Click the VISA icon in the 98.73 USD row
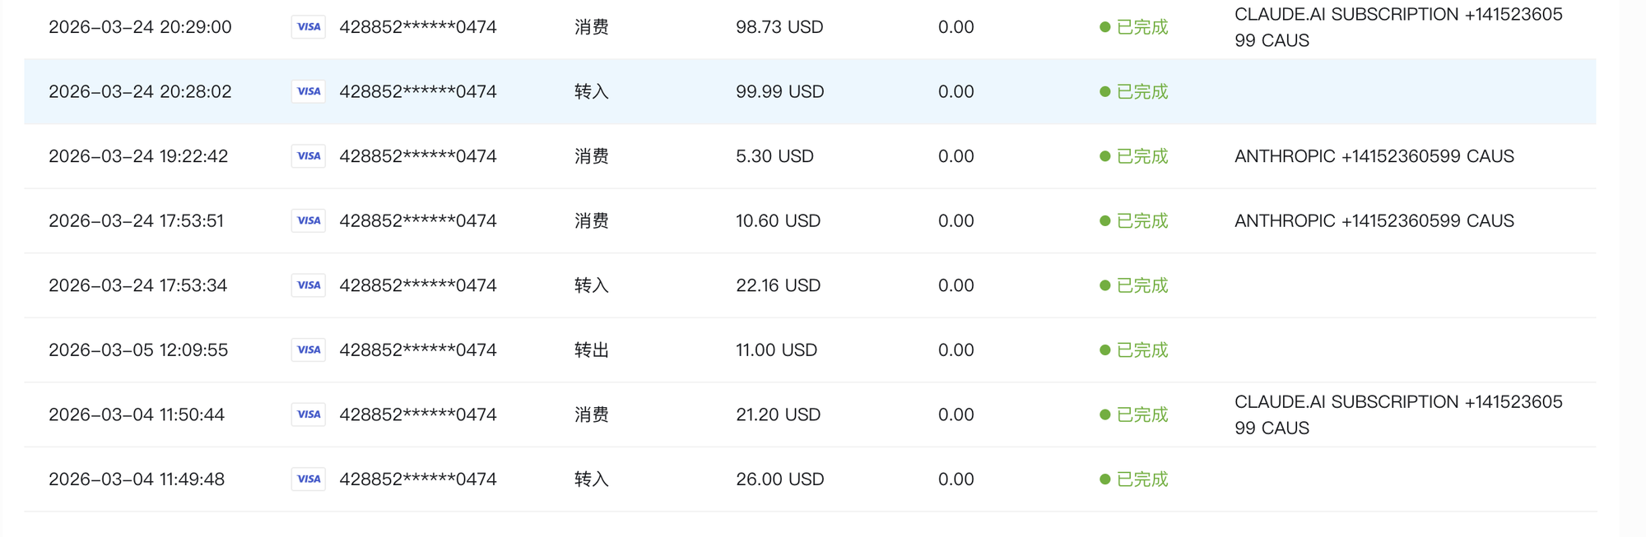The image size is (1646, 537). coord(309,27)
